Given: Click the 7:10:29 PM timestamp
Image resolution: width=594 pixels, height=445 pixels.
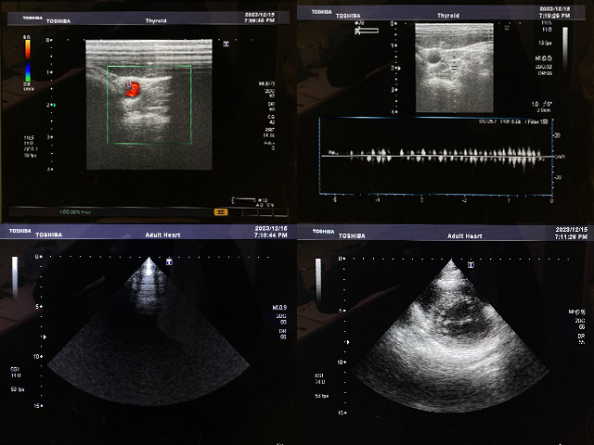Looking at the screenshot, I should (x=554, y=16).
